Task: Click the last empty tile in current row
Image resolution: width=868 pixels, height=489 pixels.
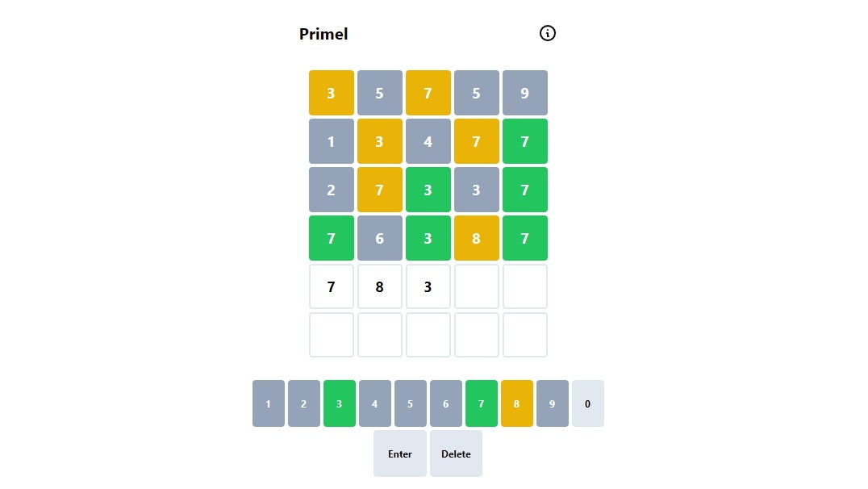Action: click(x=525, y=286)
